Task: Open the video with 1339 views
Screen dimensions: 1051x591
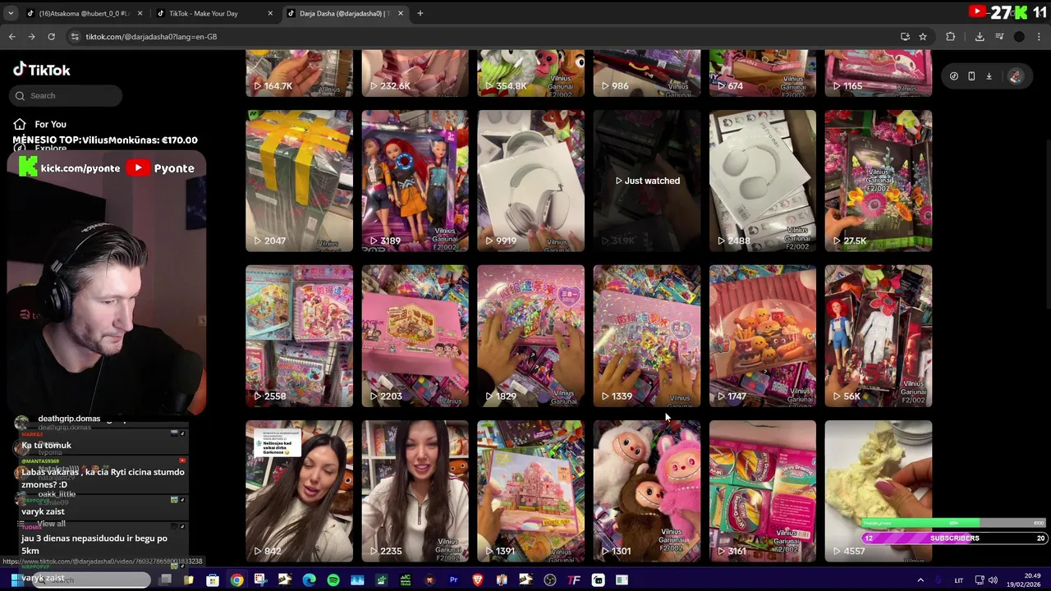Action: [646, 336]
